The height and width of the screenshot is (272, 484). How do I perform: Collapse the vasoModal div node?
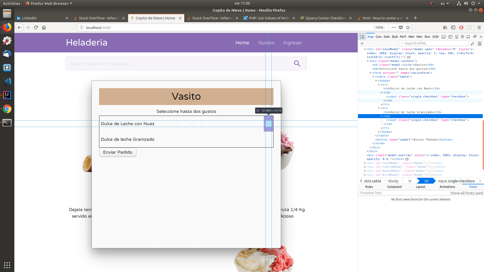pos(365,49)
